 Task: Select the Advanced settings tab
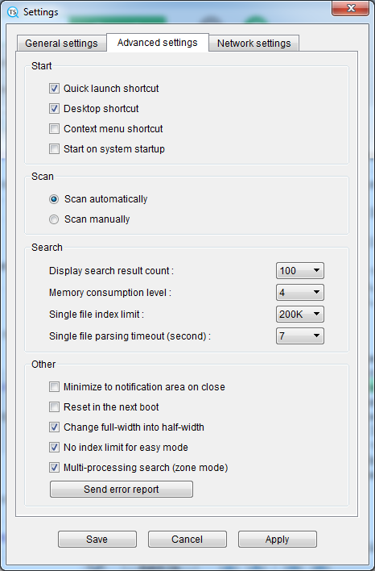(158, 43)
